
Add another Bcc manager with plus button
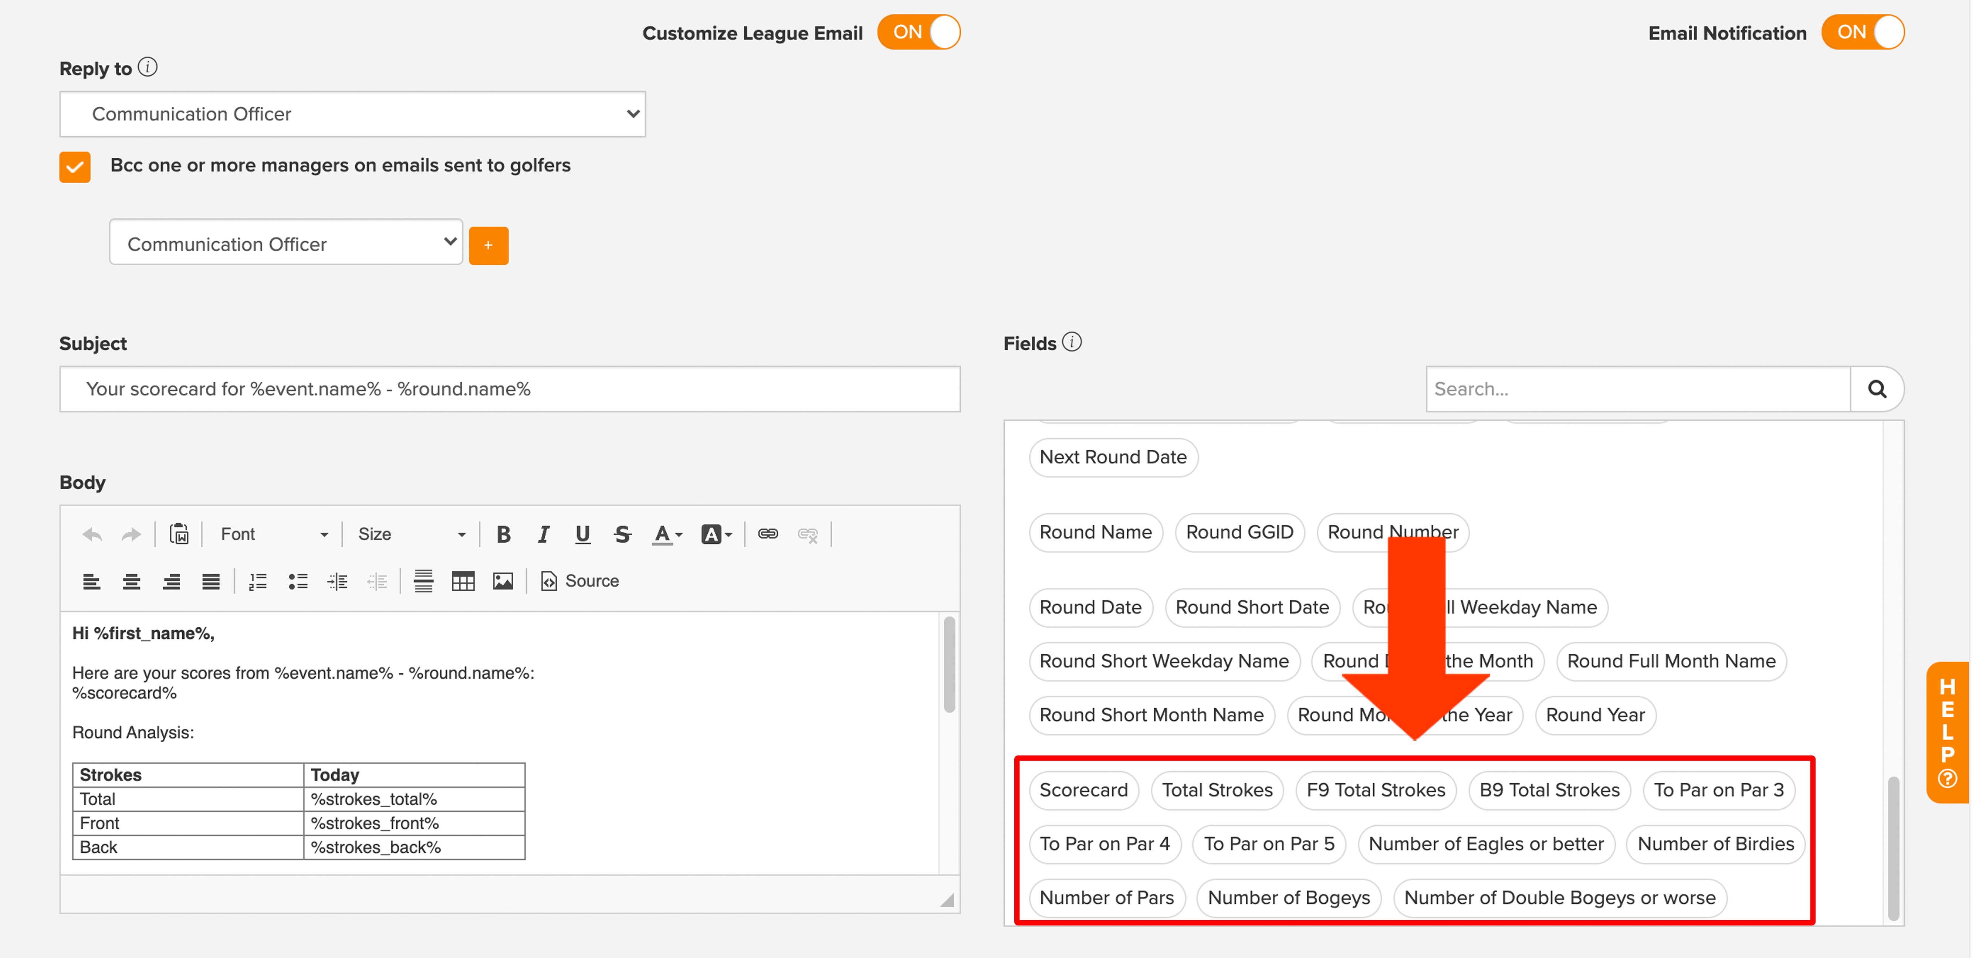coord(488,246)
